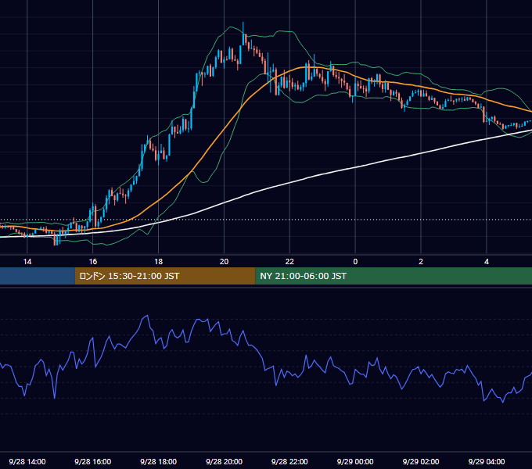Click the highest candlestick wick peak
This screenshot has height=469, width=532.
(x=243, y=23)
